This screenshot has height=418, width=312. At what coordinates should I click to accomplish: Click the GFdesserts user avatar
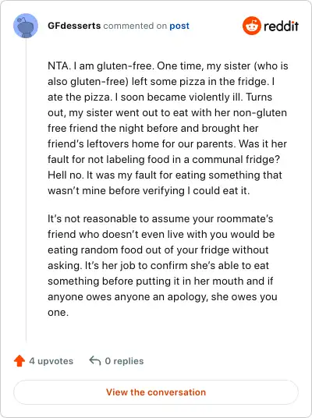point(26,26)
